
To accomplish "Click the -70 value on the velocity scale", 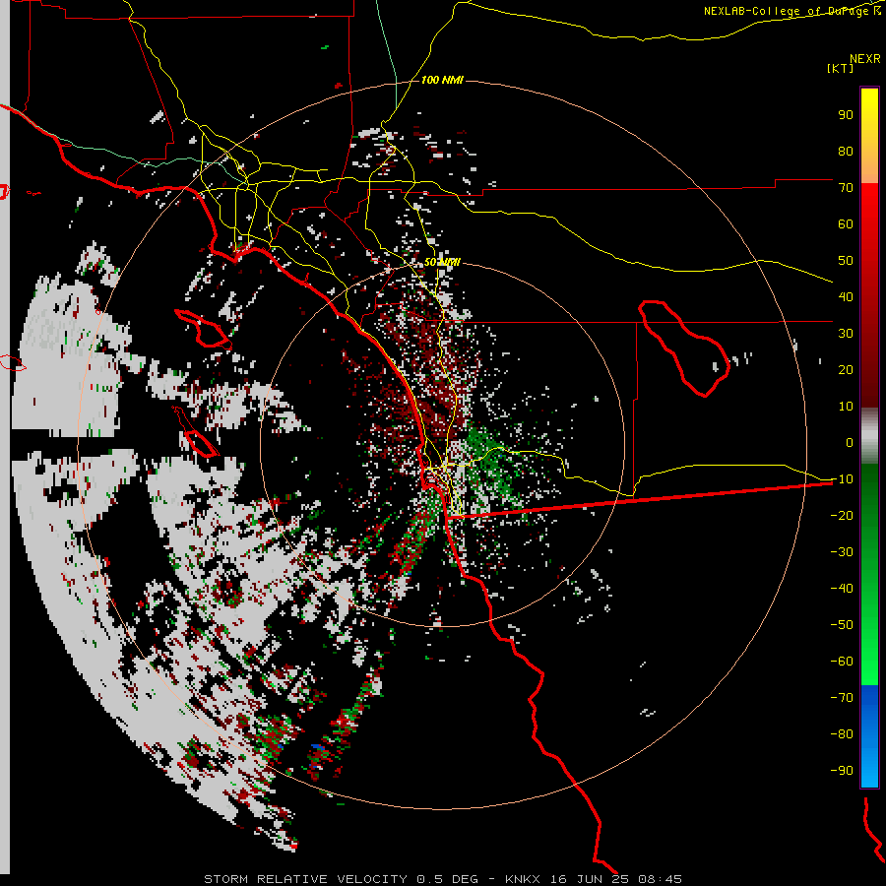I will 842,698.
